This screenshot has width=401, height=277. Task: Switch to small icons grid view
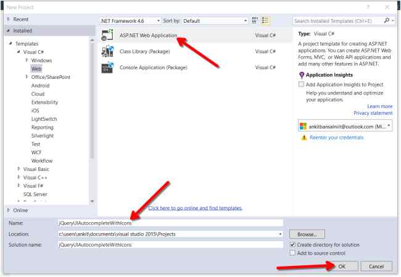coord(255,21)
